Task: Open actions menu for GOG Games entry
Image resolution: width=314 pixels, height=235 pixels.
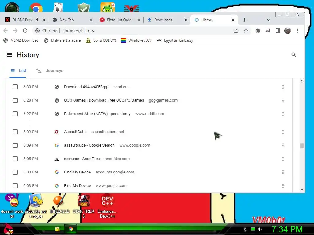Action: [283, 100]
